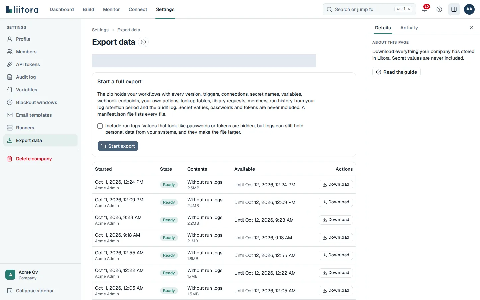Open the Audit log page
The height and width of the screenshot is (300, 480).
[40, 77]
